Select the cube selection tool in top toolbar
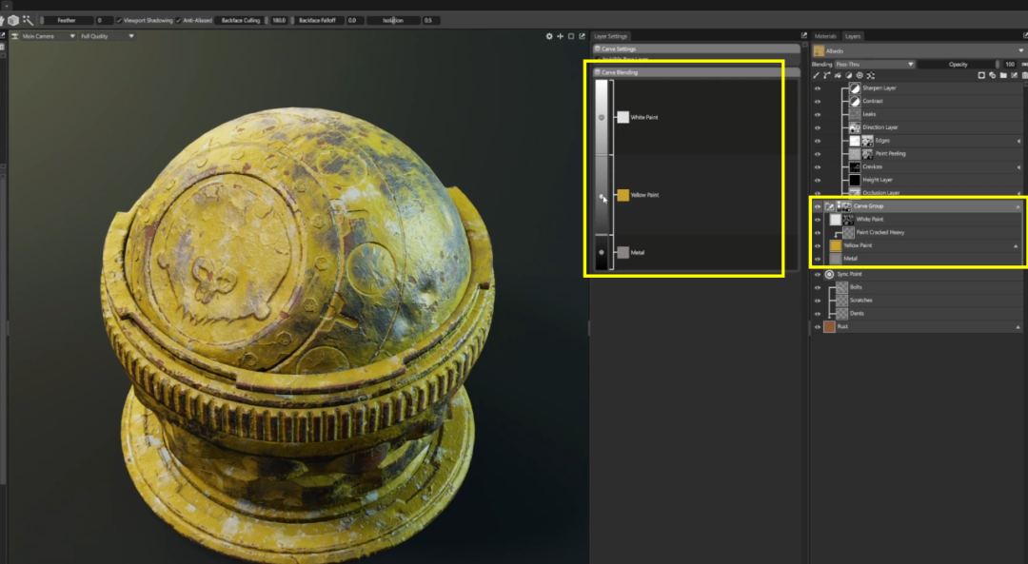 point(13,20)
